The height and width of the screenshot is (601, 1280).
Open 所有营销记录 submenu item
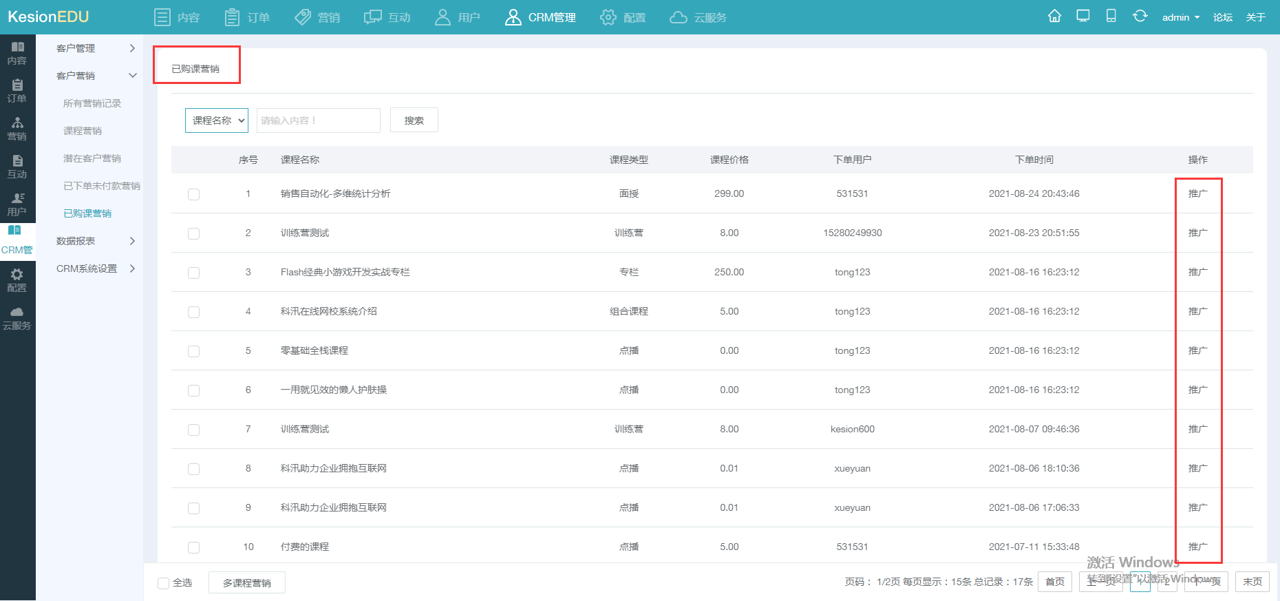[92, 103]
